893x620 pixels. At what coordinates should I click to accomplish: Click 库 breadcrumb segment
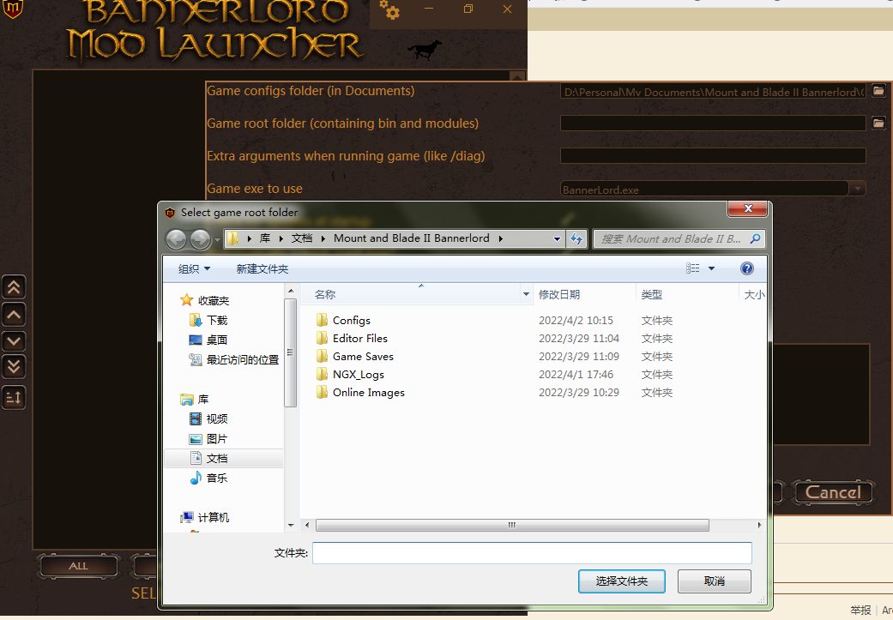coord(265,238)
